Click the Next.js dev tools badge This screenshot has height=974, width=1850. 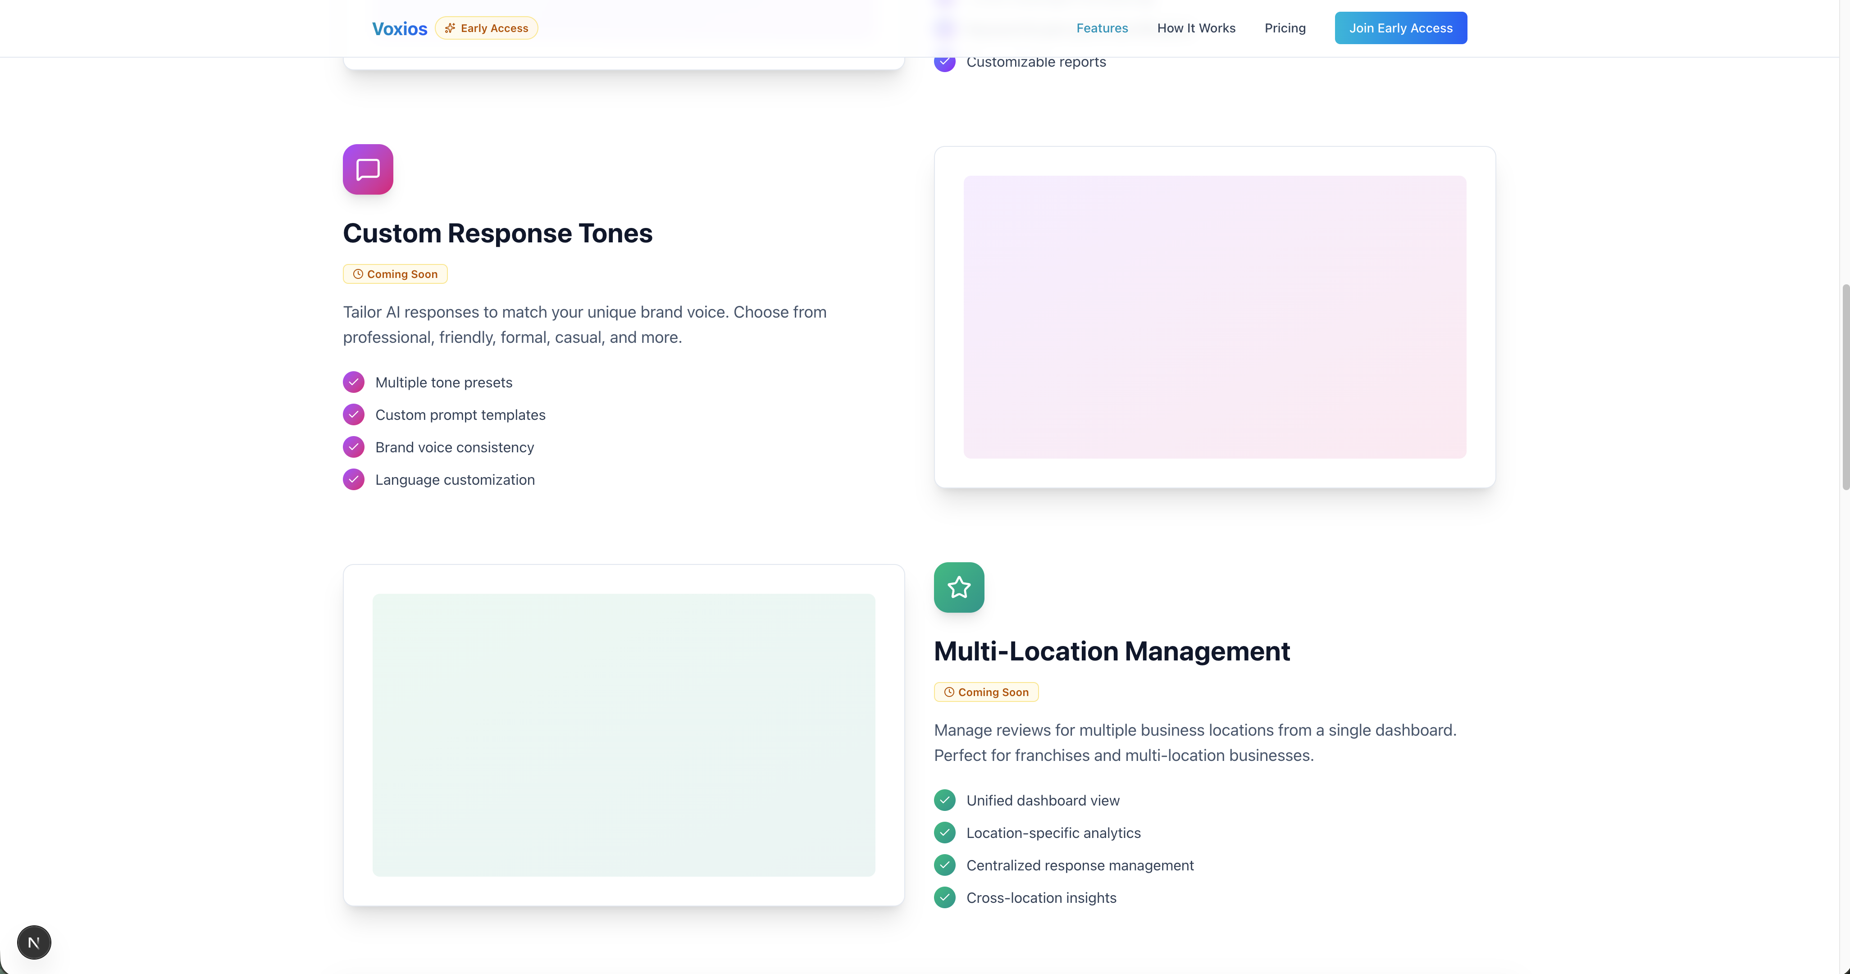(34, 942)
